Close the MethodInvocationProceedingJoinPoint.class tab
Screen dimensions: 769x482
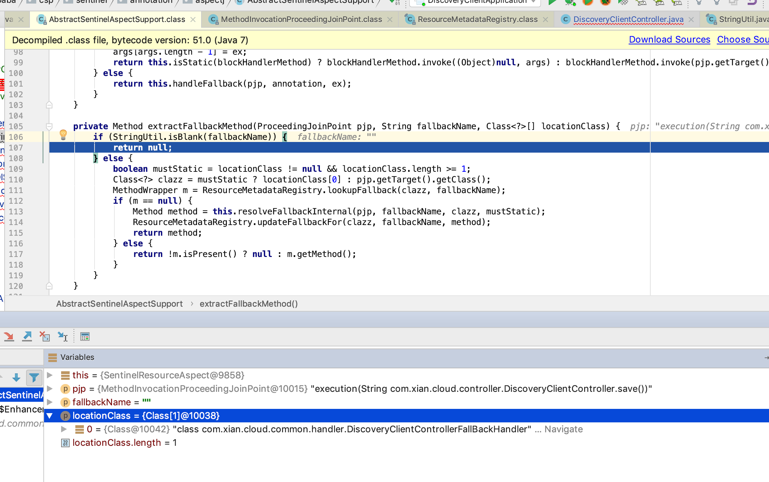pyautogui.click(x=390, y=20)
